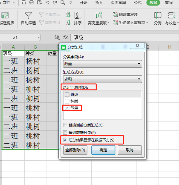Click the 重新应用 filter button
Screen dimensions: 179x185
(49, 23)
